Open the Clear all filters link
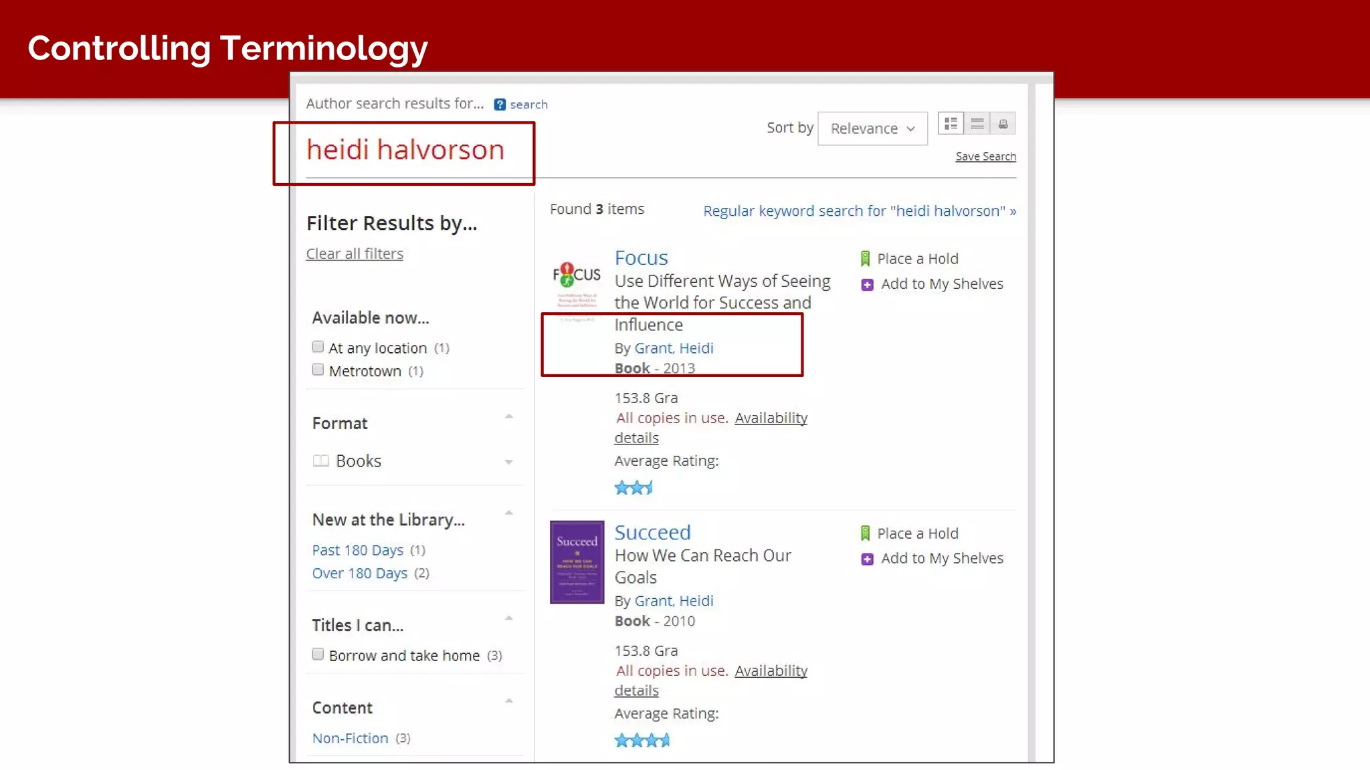 pyautogui.click(x=355, y=254)
